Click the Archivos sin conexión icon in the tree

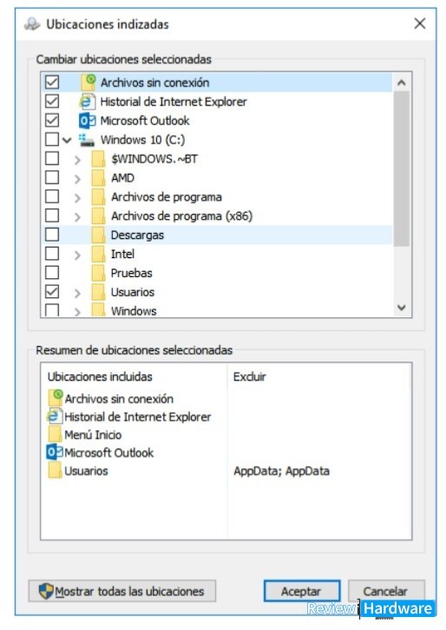coord(89,82)
